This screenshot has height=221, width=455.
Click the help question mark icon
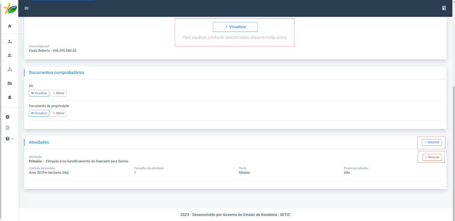pos(8,139)
